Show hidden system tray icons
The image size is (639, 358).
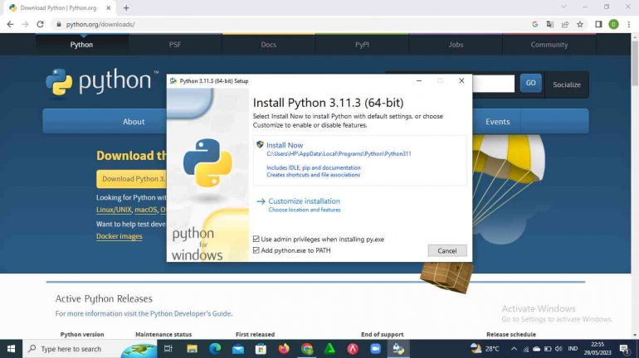tap(514, 349)
